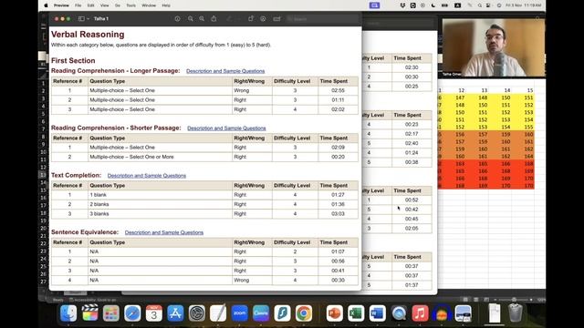Click the Verbal Reasoning heading
Screen dimensions: 584x328
click(88, 35)
